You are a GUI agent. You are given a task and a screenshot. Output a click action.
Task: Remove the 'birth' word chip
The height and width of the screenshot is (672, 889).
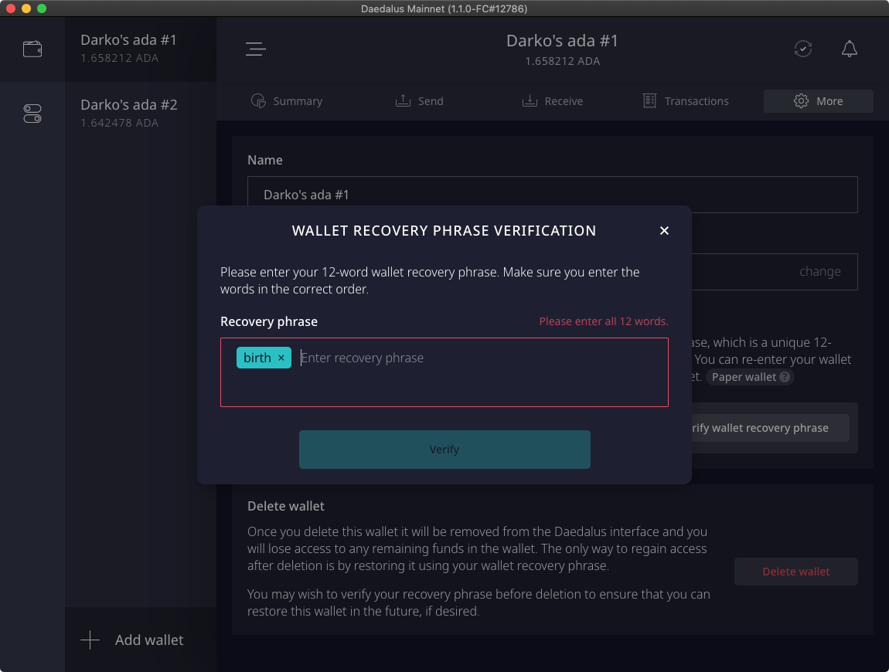(281, 358)
